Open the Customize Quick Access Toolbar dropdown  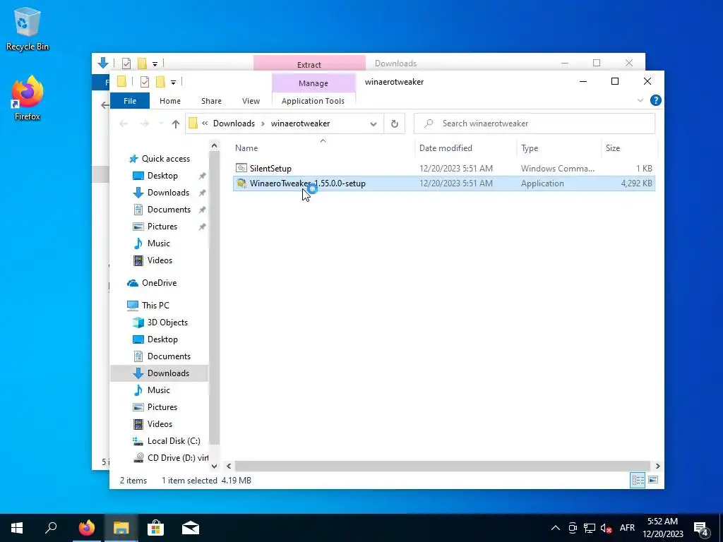click(173, 83)
